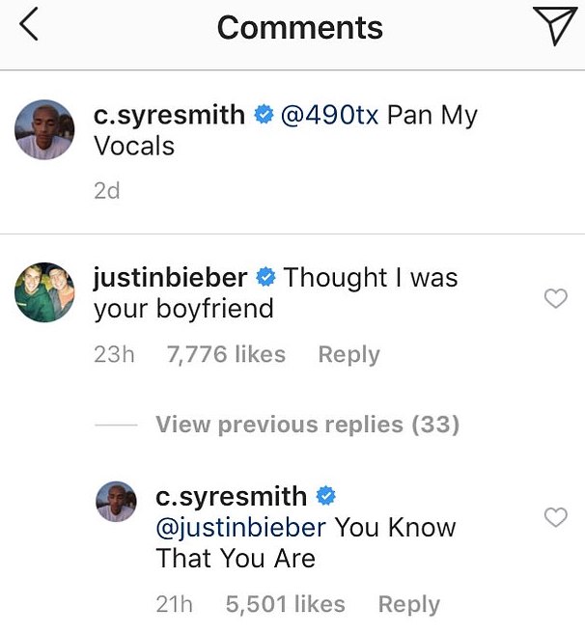
Task: Like justinbieber's comment with the heart
Action: 556,300
